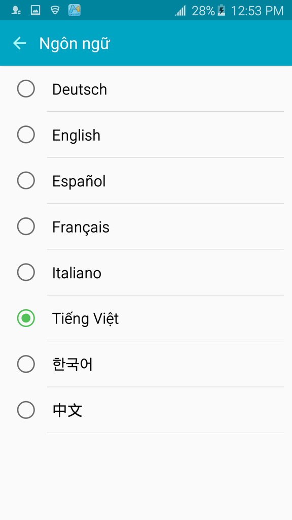Open the colorful app notification icon

click(75, 10)
